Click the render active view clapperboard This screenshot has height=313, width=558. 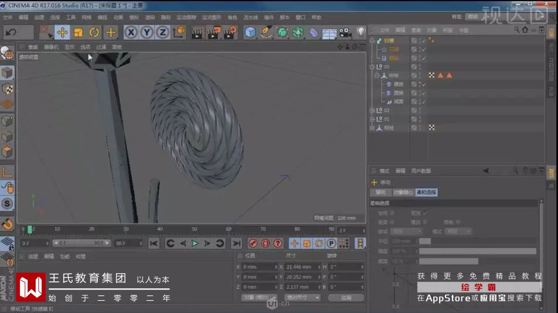[197, 32]
